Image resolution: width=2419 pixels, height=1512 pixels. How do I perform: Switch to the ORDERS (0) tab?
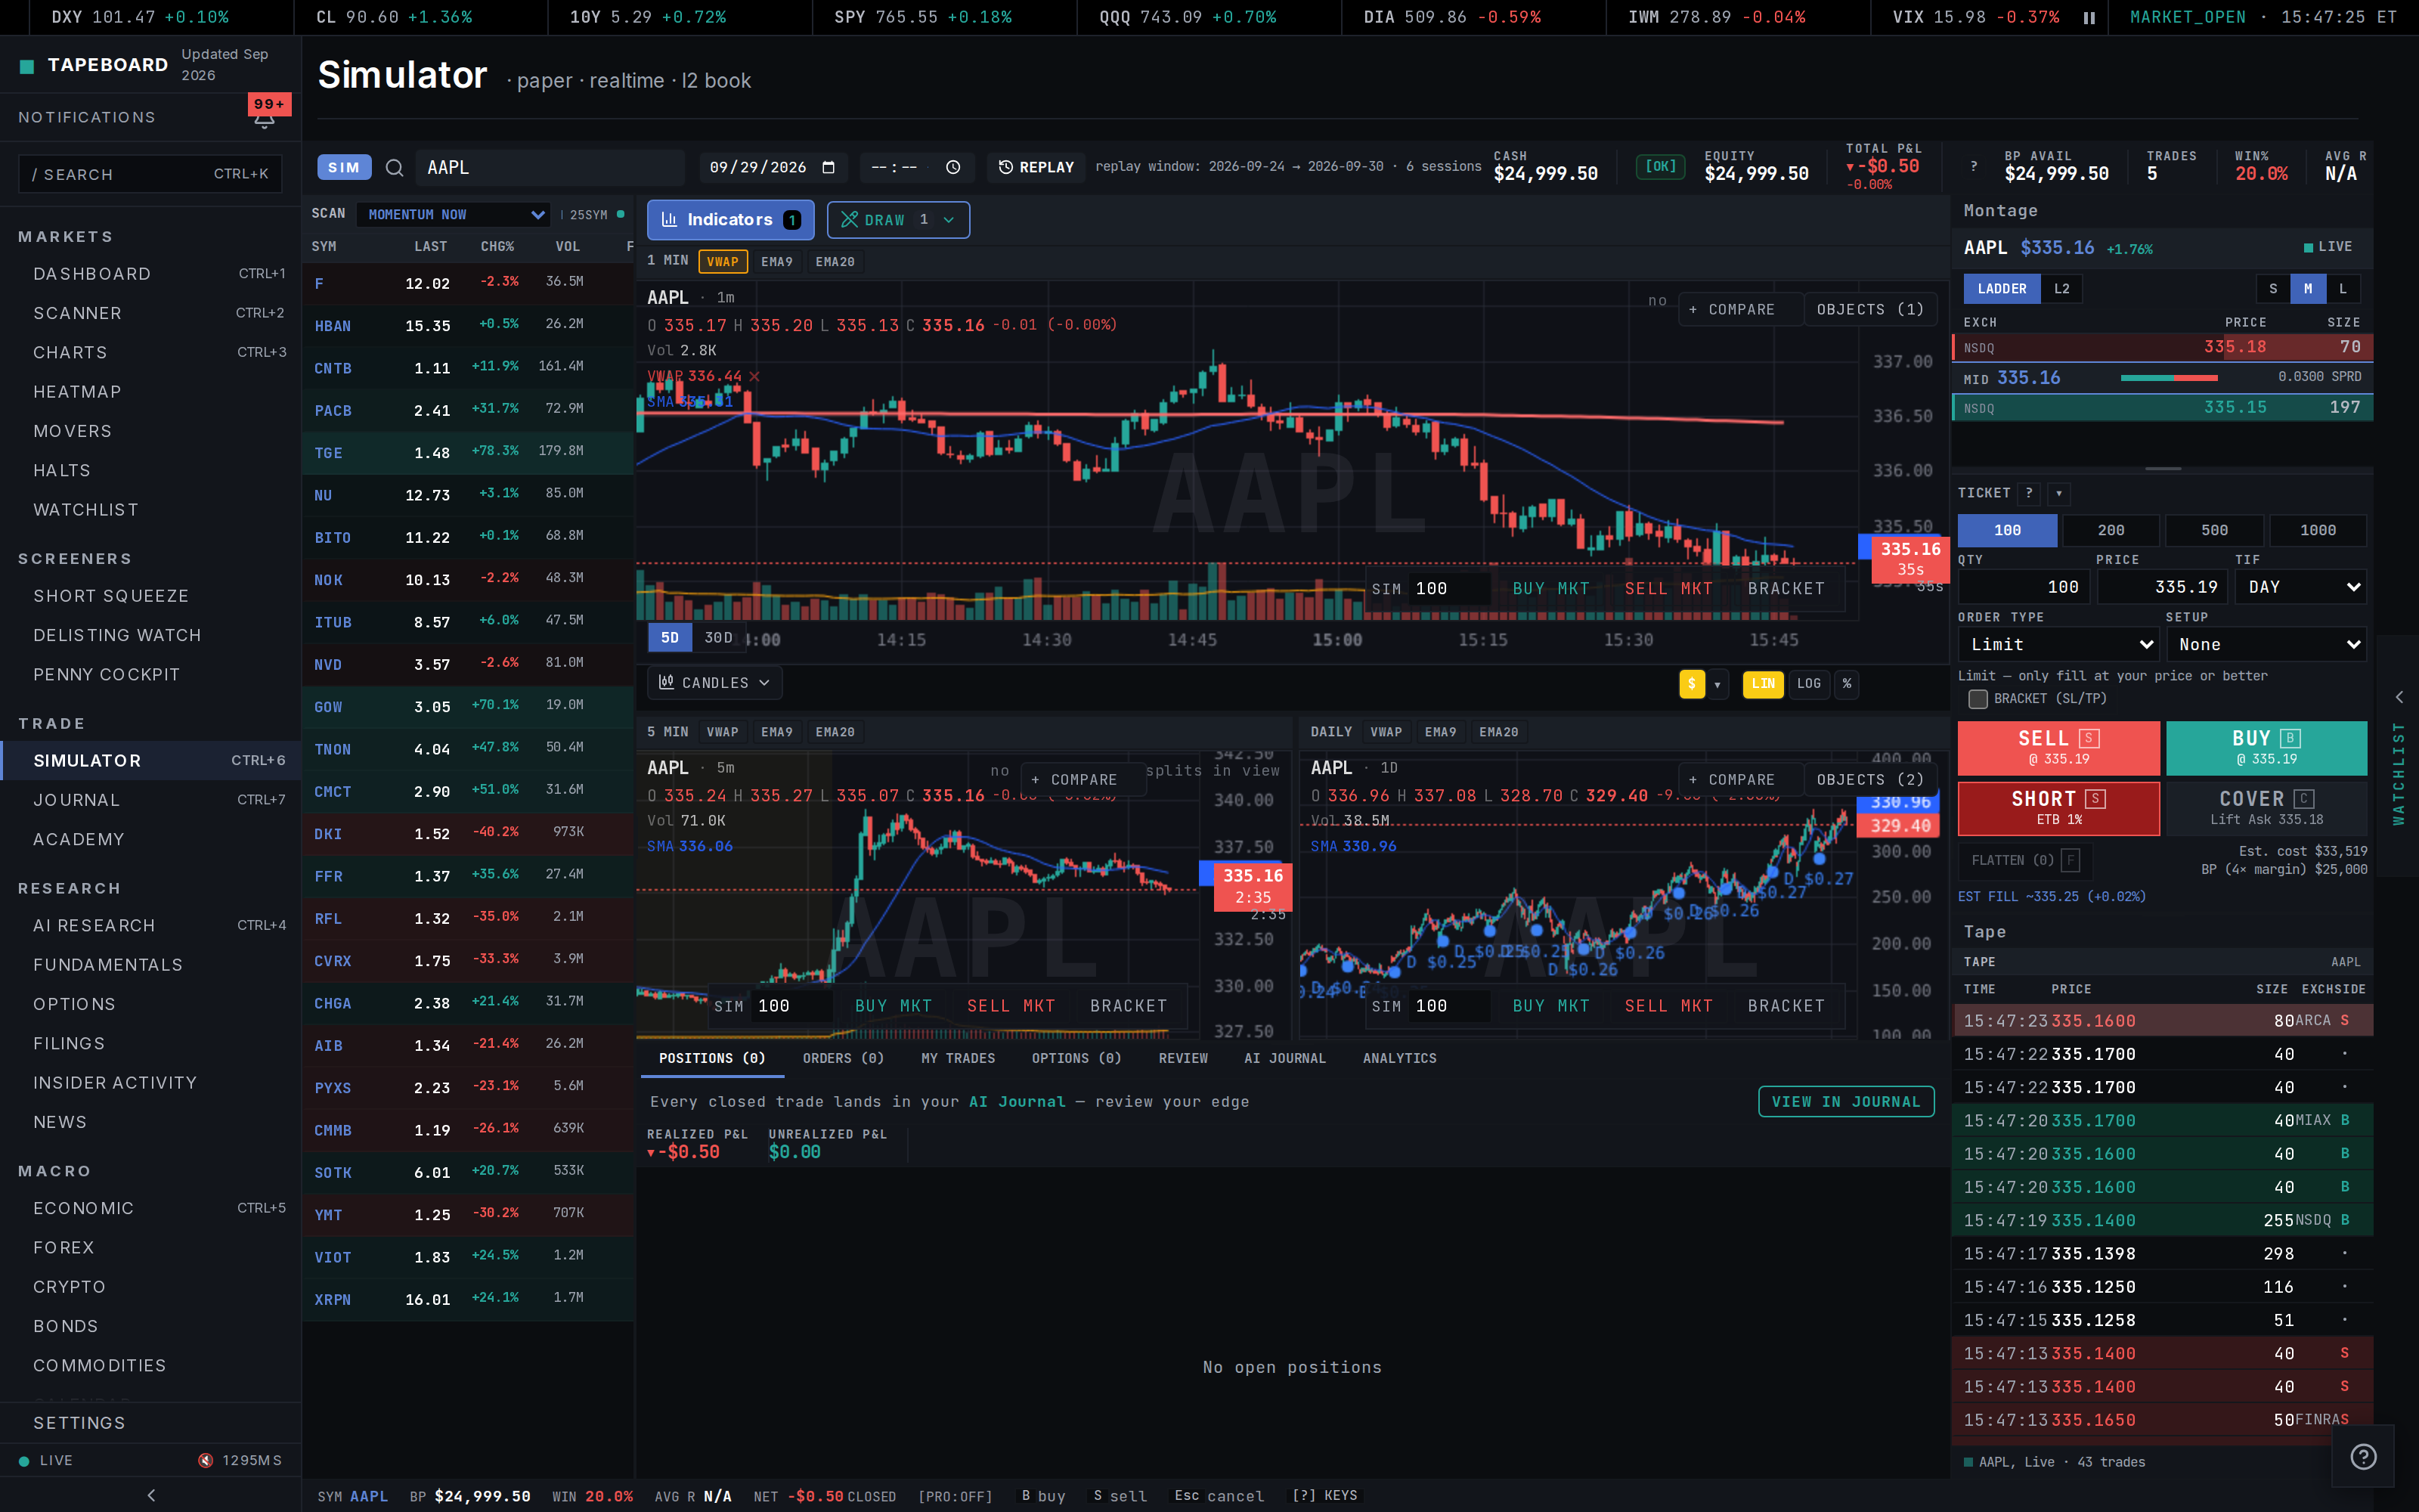(x=843, y=1058)
